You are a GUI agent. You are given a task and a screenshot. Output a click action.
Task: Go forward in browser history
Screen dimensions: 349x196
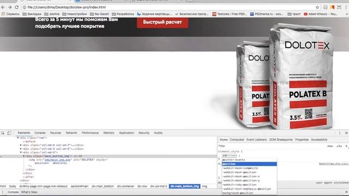(x=10, y=7)
